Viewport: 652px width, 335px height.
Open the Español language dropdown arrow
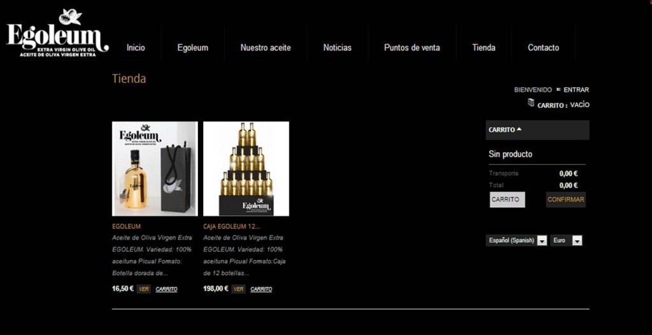542,241
